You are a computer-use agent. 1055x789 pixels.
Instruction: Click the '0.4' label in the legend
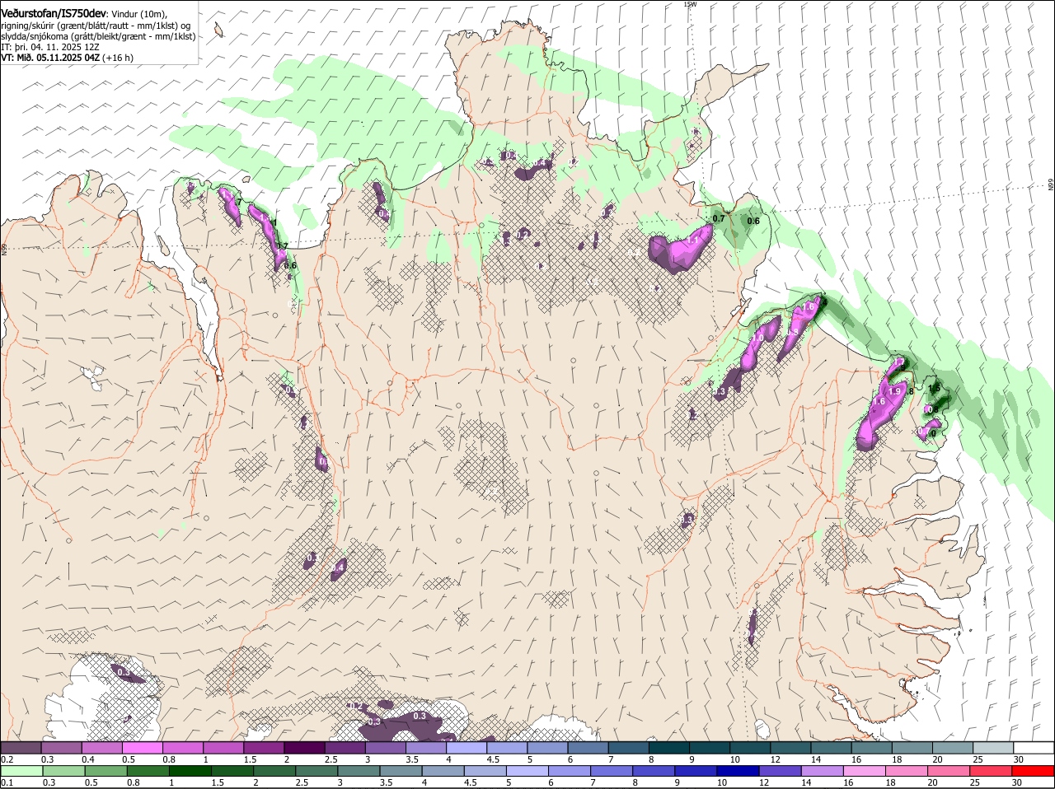click(x=87, y=759)
